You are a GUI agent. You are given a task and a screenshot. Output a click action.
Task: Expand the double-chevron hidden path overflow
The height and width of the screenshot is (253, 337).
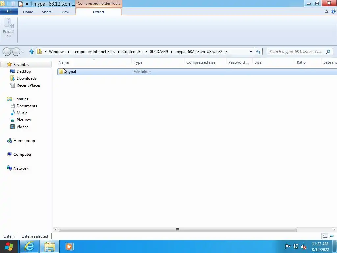tap(45, 52)
